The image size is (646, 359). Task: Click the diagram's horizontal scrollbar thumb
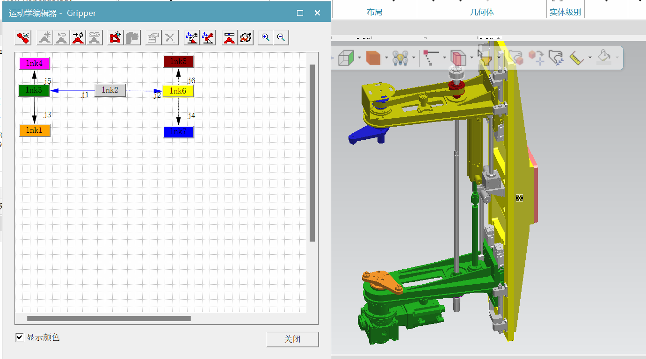point(109,319)
